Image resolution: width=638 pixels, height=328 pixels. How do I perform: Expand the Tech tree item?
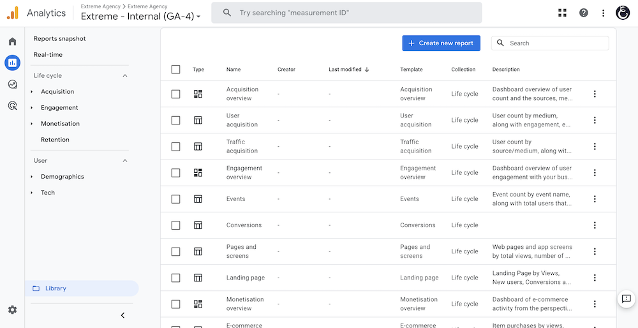tap(32, 193)
